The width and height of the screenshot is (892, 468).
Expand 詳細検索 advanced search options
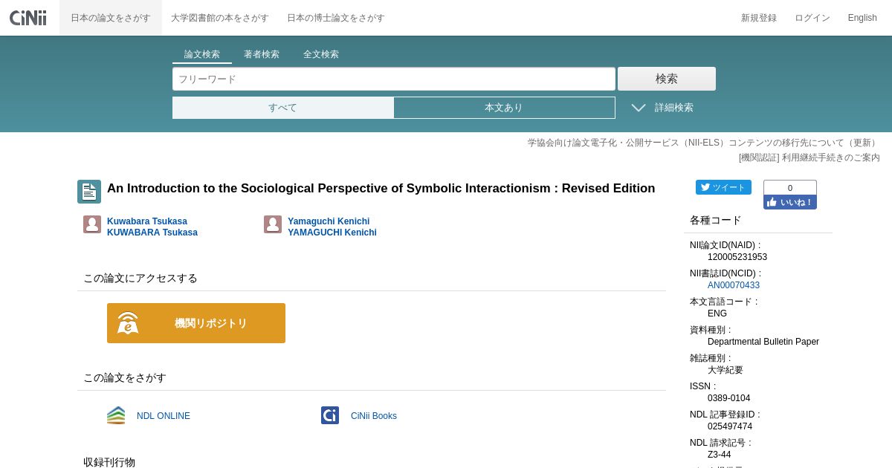pyautogui.click(x=662, y=108)
